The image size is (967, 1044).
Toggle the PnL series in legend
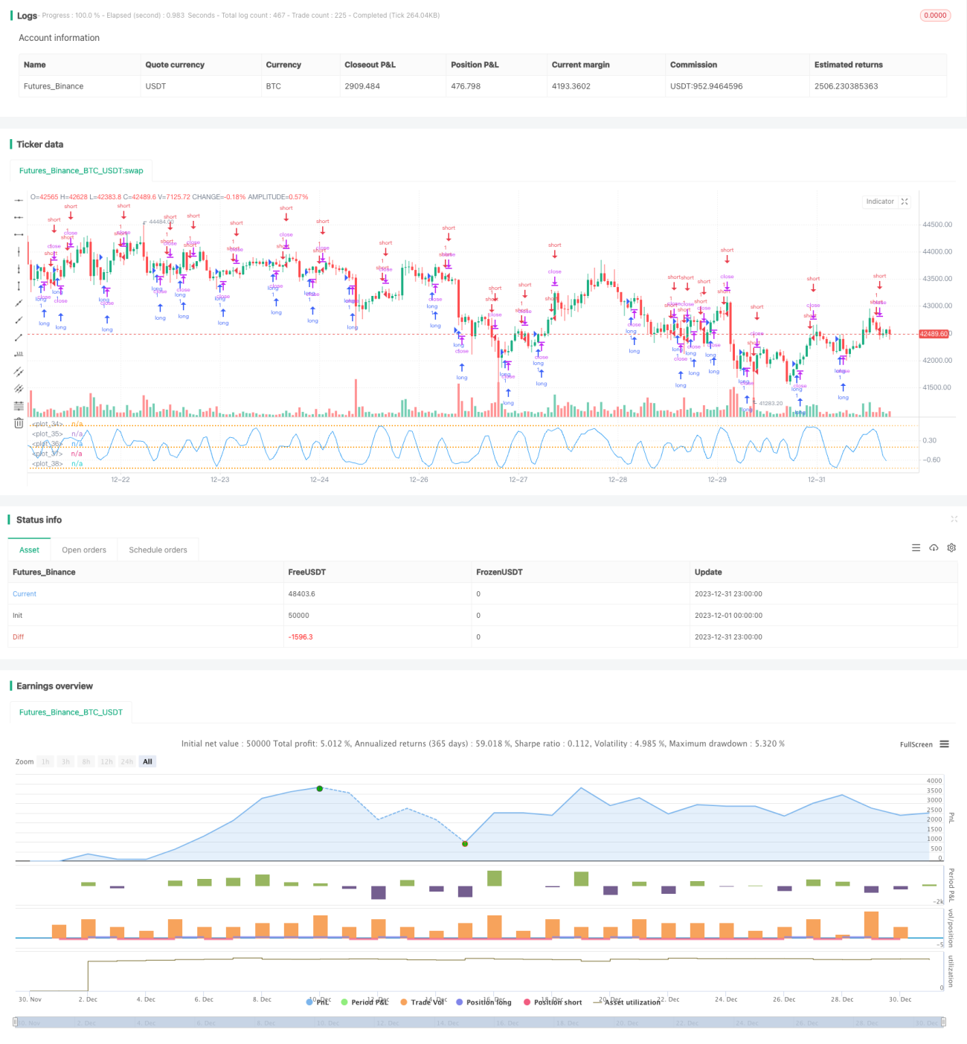click(x=318, y=1002)
